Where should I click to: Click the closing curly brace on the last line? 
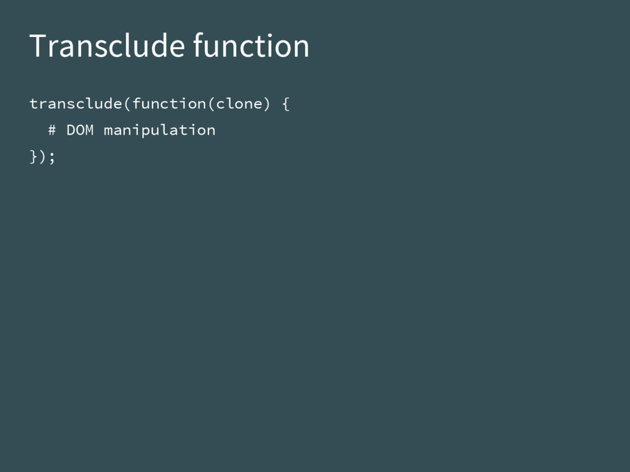34,157
